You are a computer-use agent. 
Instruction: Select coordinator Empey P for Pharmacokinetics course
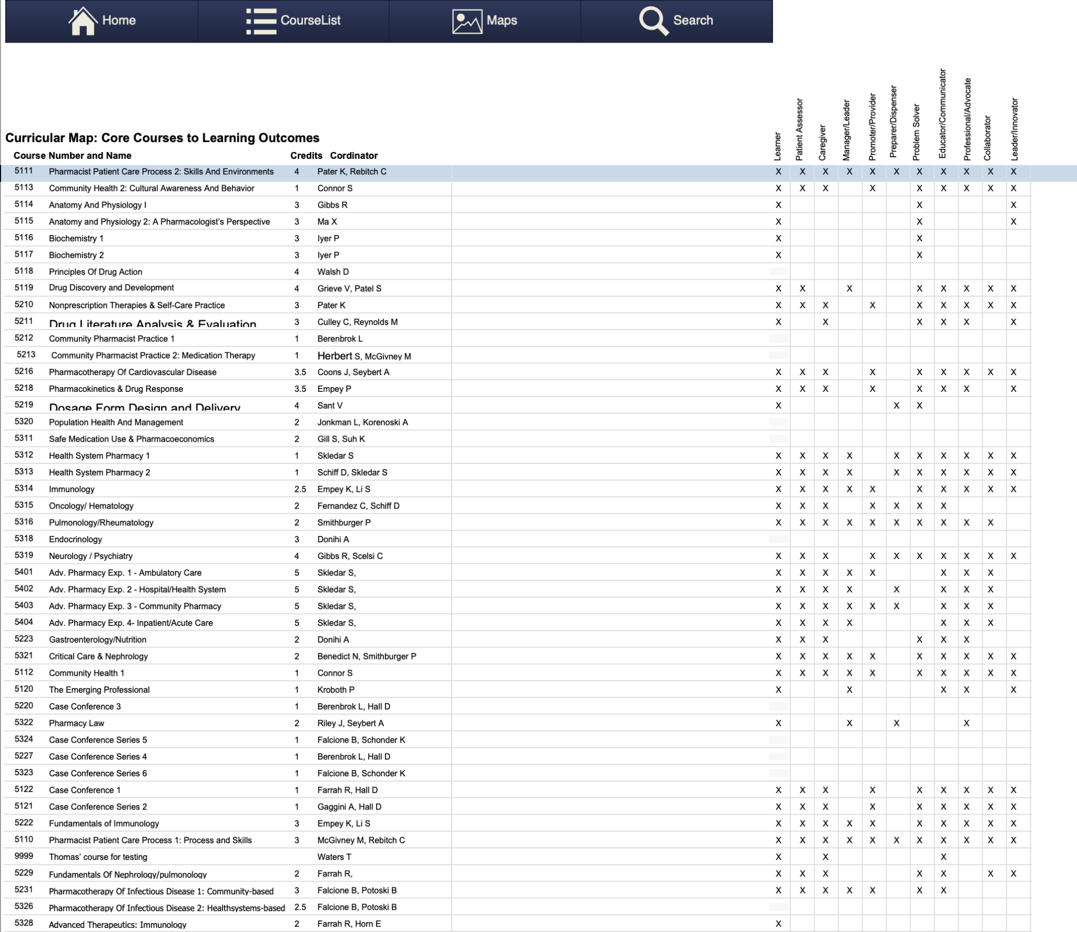(x=334, y=388)
